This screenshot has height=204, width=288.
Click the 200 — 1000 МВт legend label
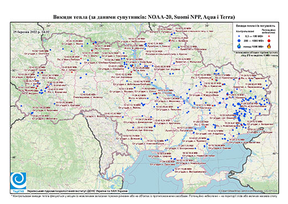254,40
